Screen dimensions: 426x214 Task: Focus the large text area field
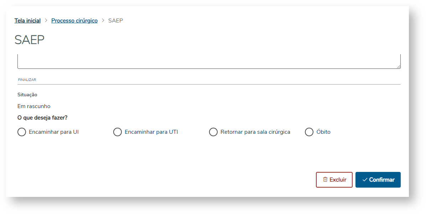pyautogui.click(x=209, y=61)
